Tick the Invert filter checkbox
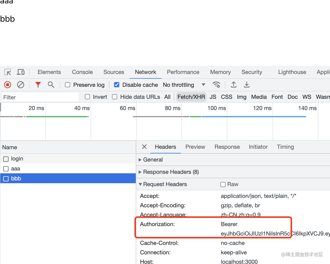Image resolution: width=330 pixels, height=264 pixels. point(87,97)
